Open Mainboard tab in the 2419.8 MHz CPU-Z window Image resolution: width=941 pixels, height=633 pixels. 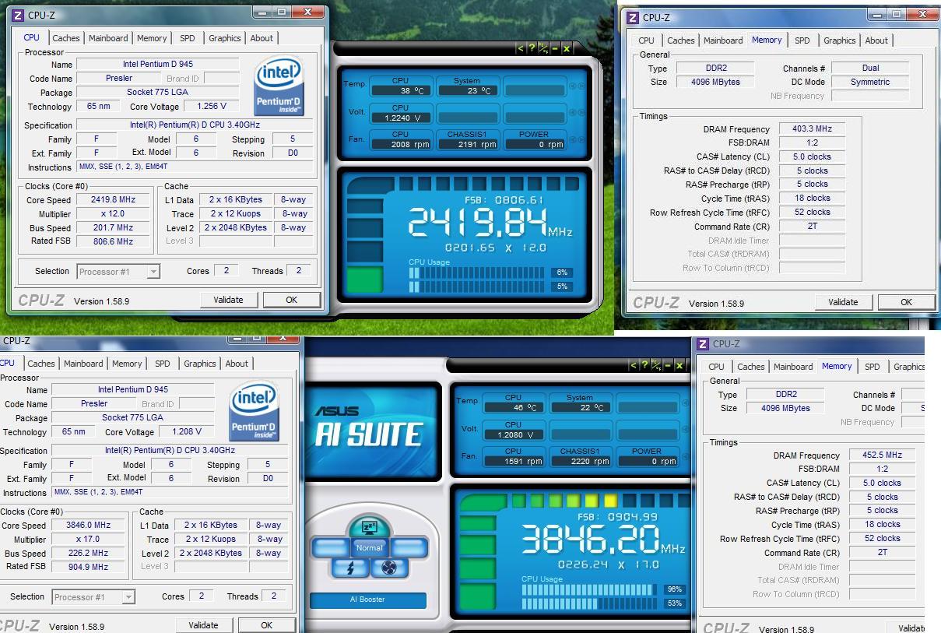(x=108, y=38)
